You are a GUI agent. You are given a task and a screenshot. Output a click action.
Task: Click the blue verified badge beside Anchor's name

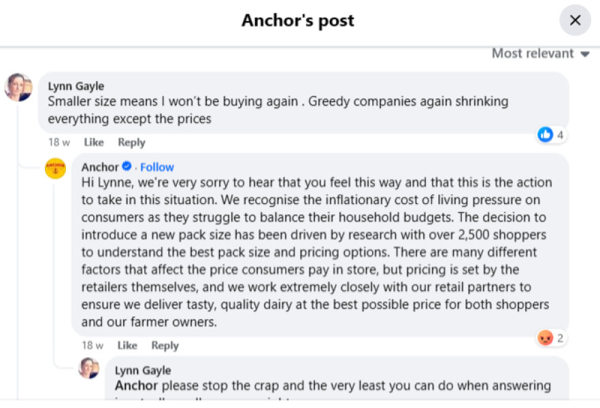126,167
